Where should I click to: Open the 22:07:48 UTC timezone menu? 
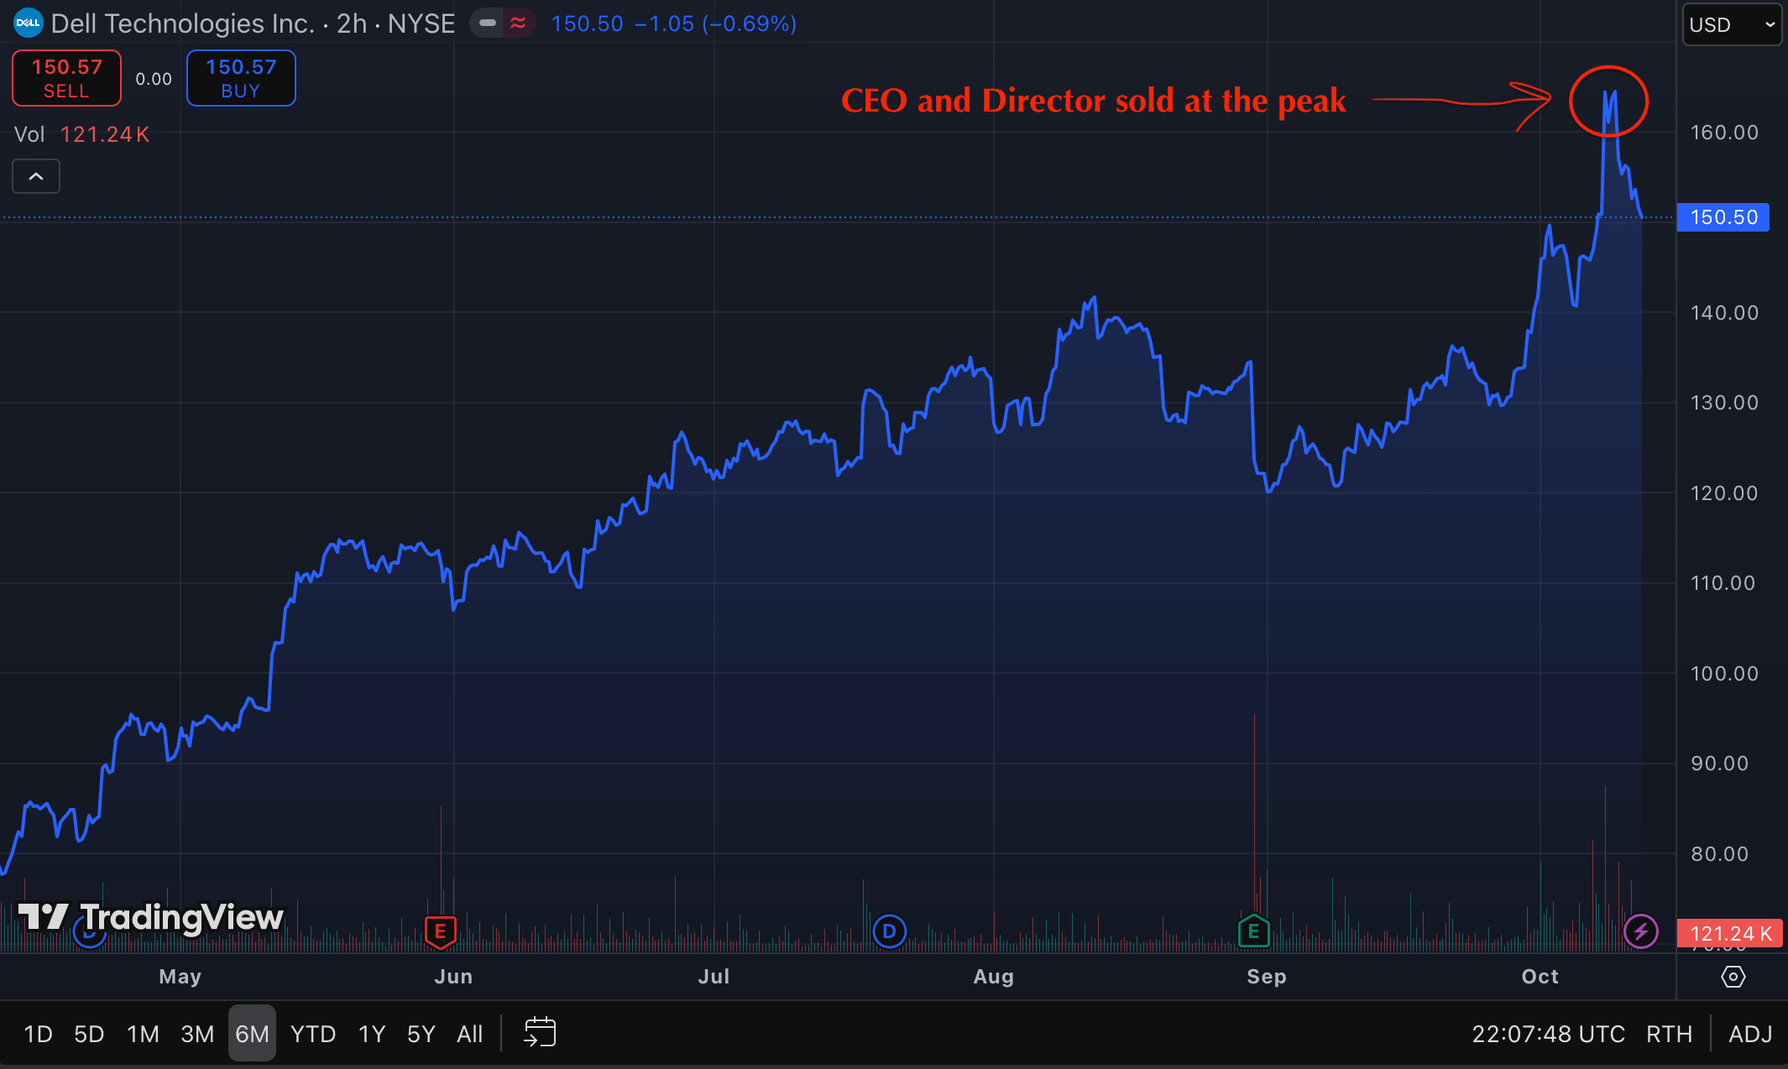tap(1548, 1034)
